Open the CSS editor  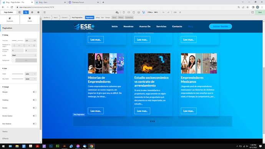175,12
